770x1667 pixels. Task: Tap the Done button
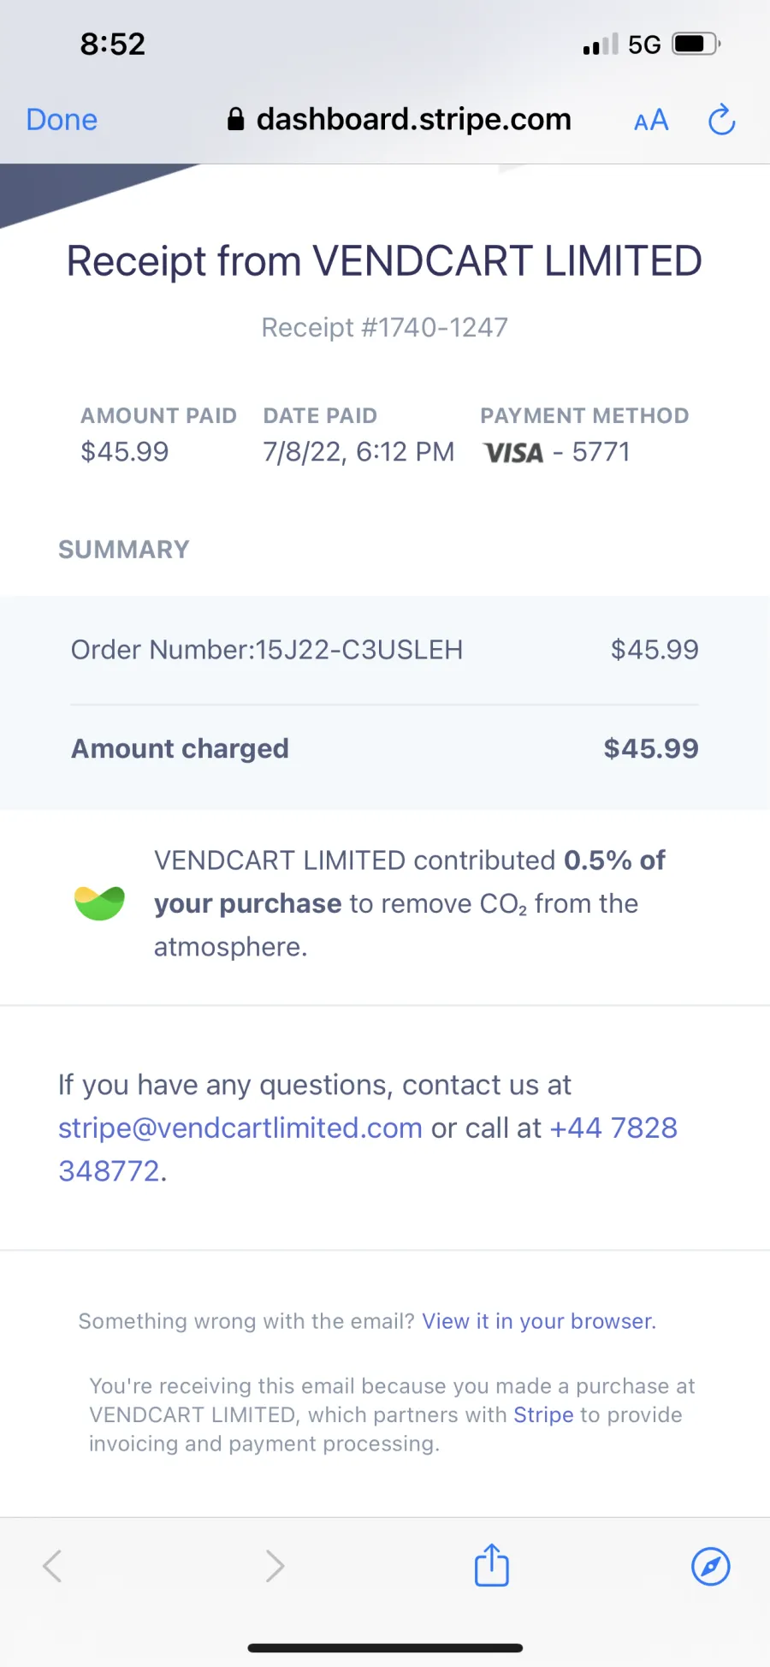point(62,120)
